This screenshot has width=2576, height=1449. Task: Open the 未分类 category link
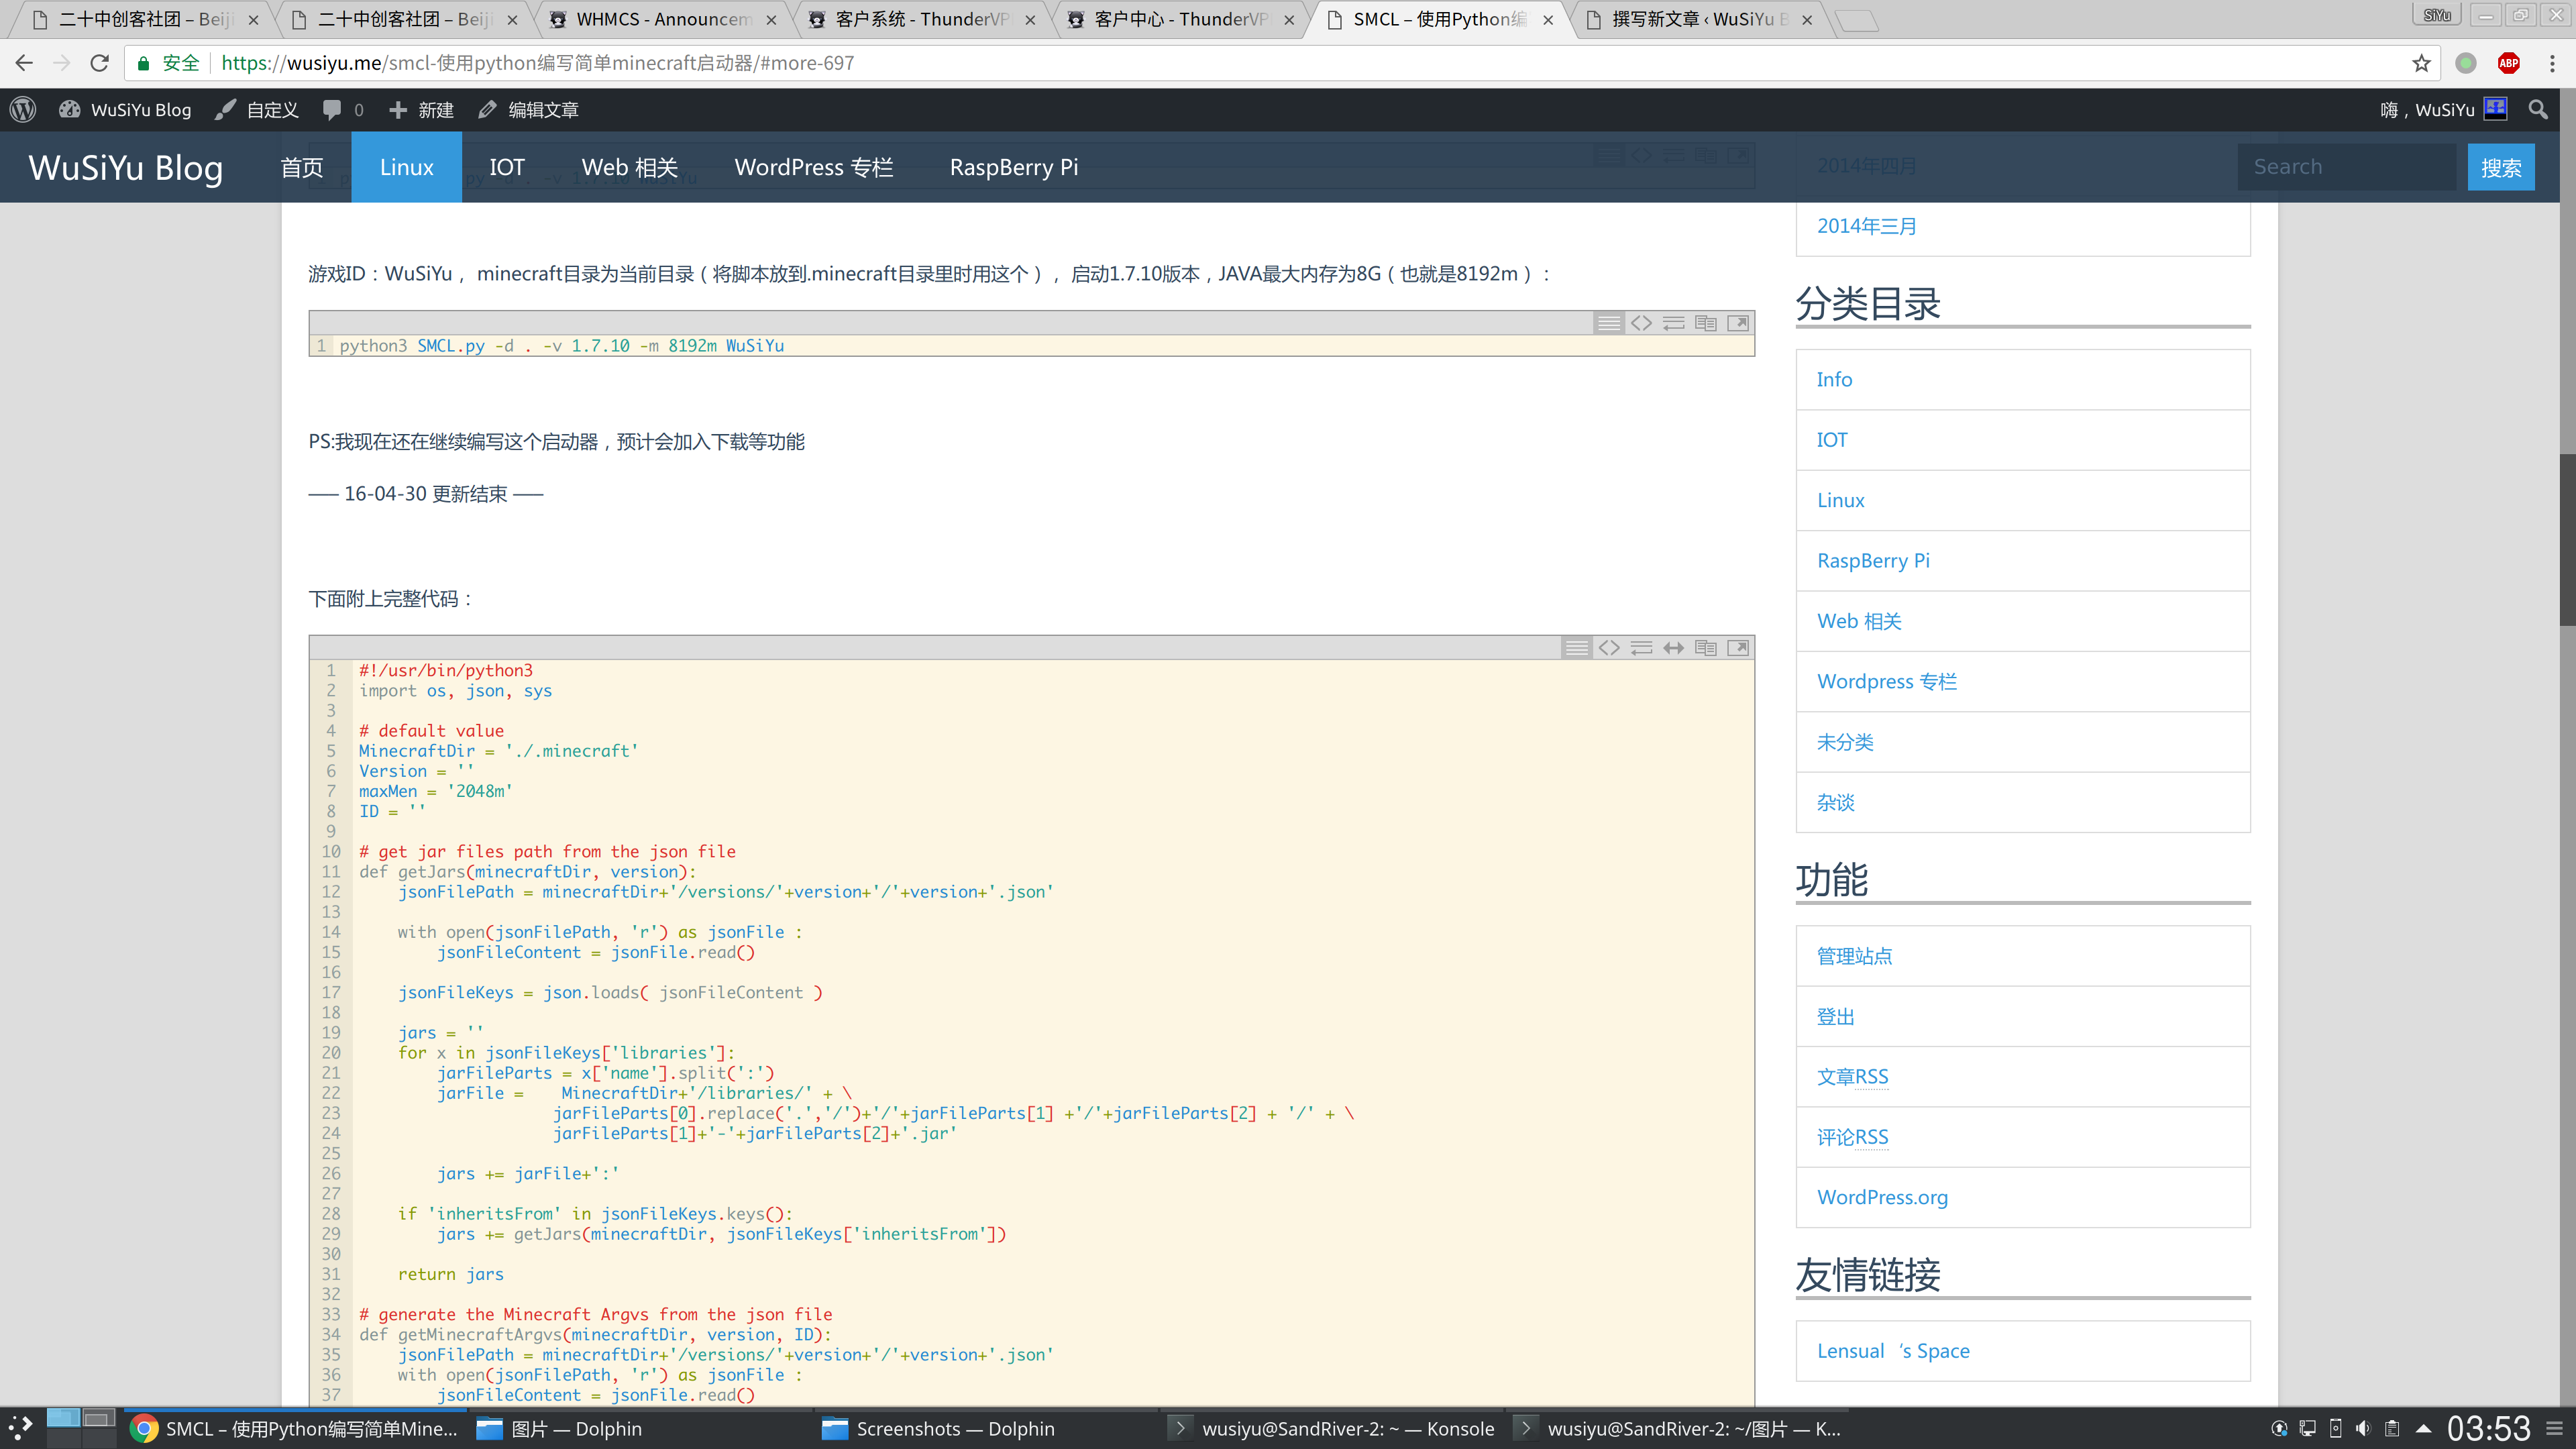tap(1845, 742)
